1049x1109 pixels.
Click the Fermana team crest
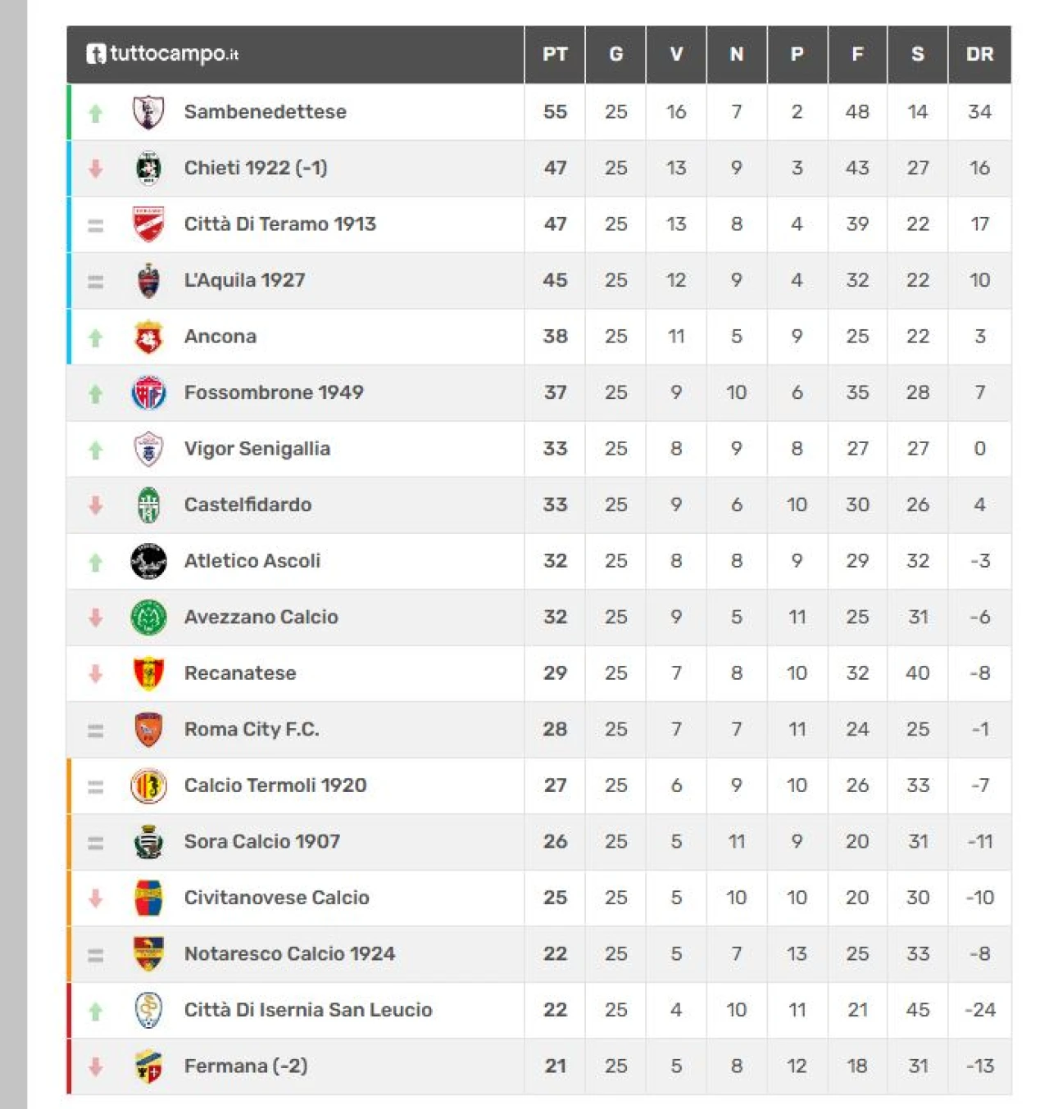click(148, 1066)
